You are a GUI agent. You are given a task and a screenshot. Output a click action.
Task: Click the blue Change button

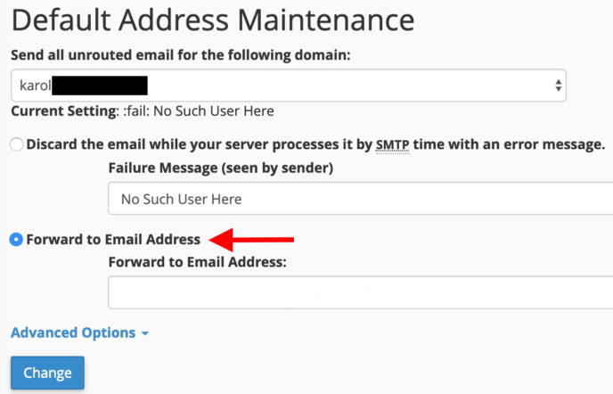tap(48, 373)
